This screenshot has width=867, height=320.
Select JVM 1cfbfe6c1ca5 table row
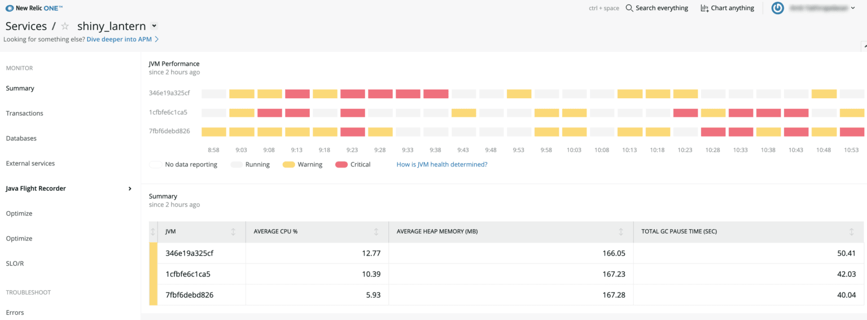(x=506, y=274)
